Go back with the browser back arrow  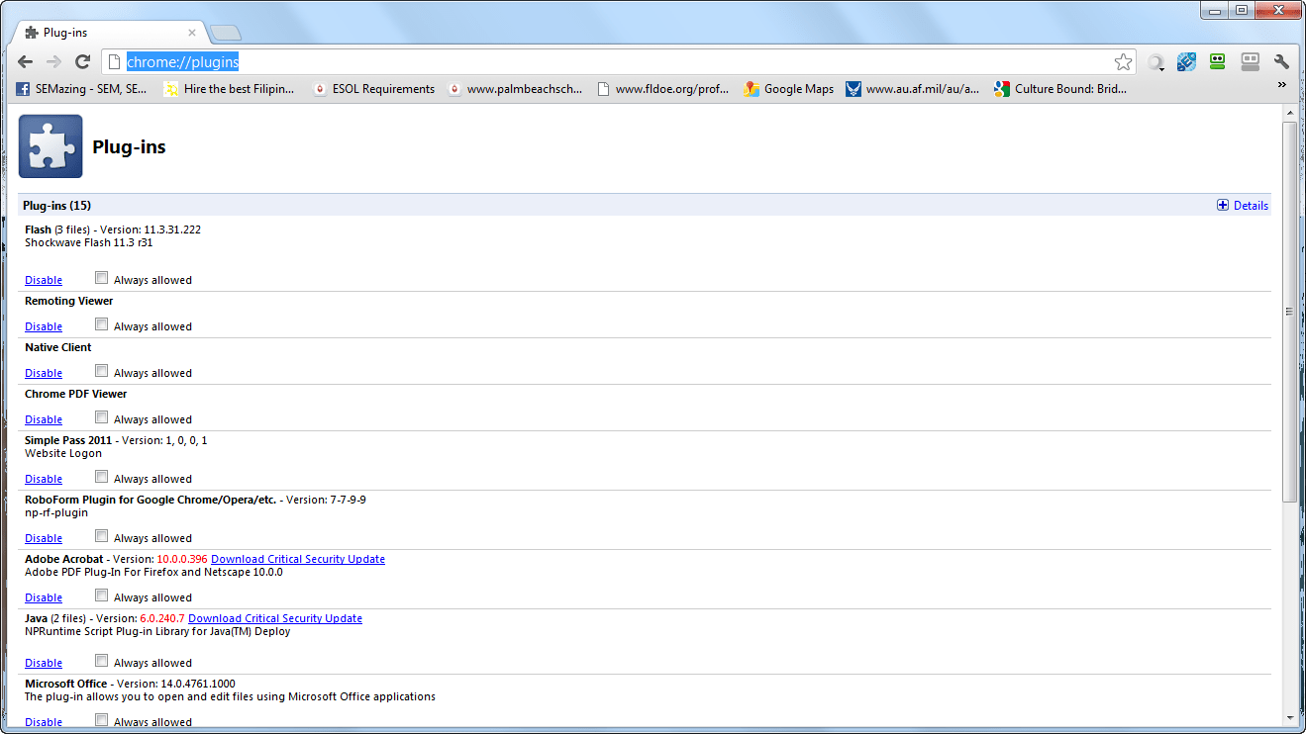tap(26, 62)
